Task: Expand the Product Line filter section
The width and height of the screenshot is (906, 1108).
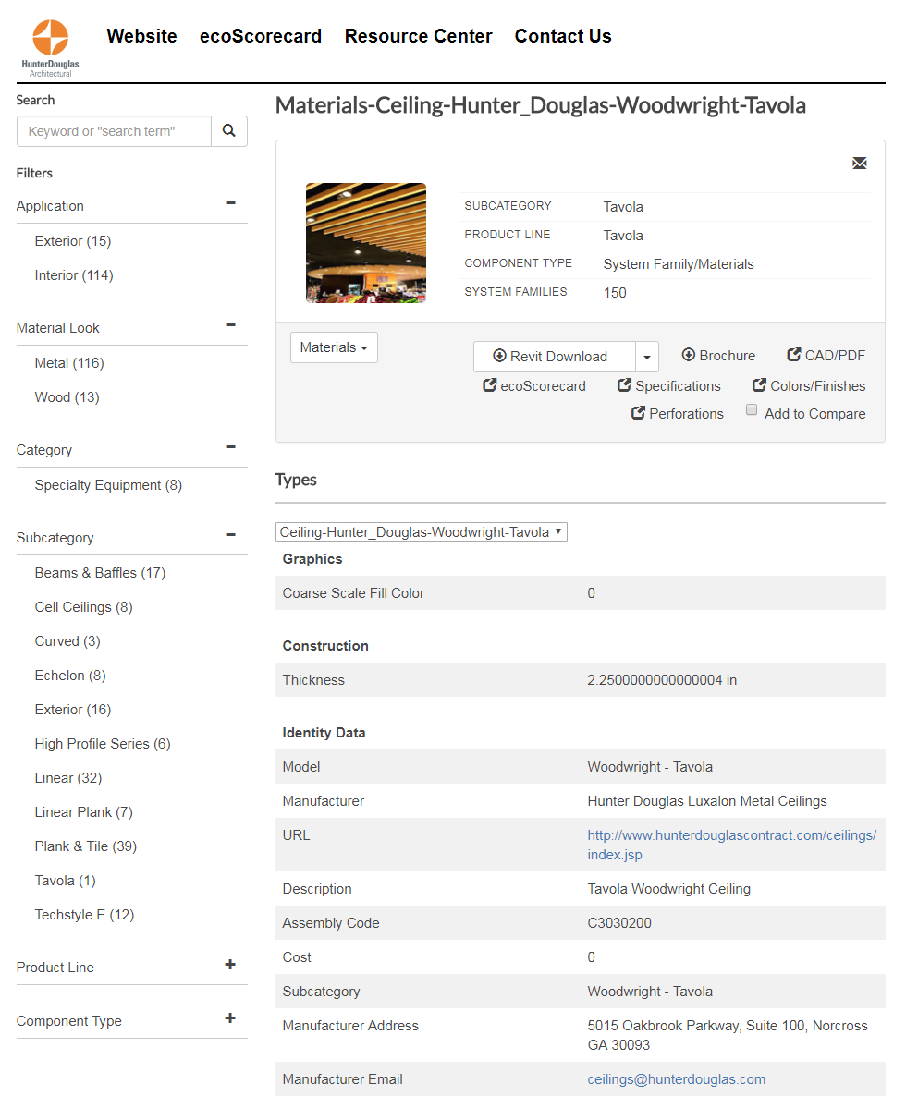Action: click(x=230, y=965)
